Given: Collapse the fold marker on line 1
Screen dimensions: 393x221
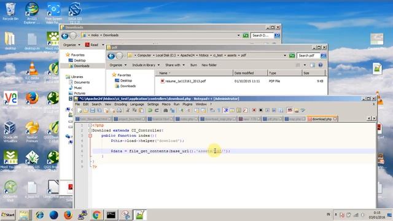Looking at the screenshot, I should pyautogui.click(x=90, y=125).
